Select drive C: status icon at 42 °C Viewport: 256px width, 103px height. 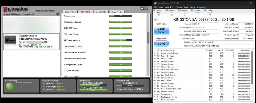[154, 10]
